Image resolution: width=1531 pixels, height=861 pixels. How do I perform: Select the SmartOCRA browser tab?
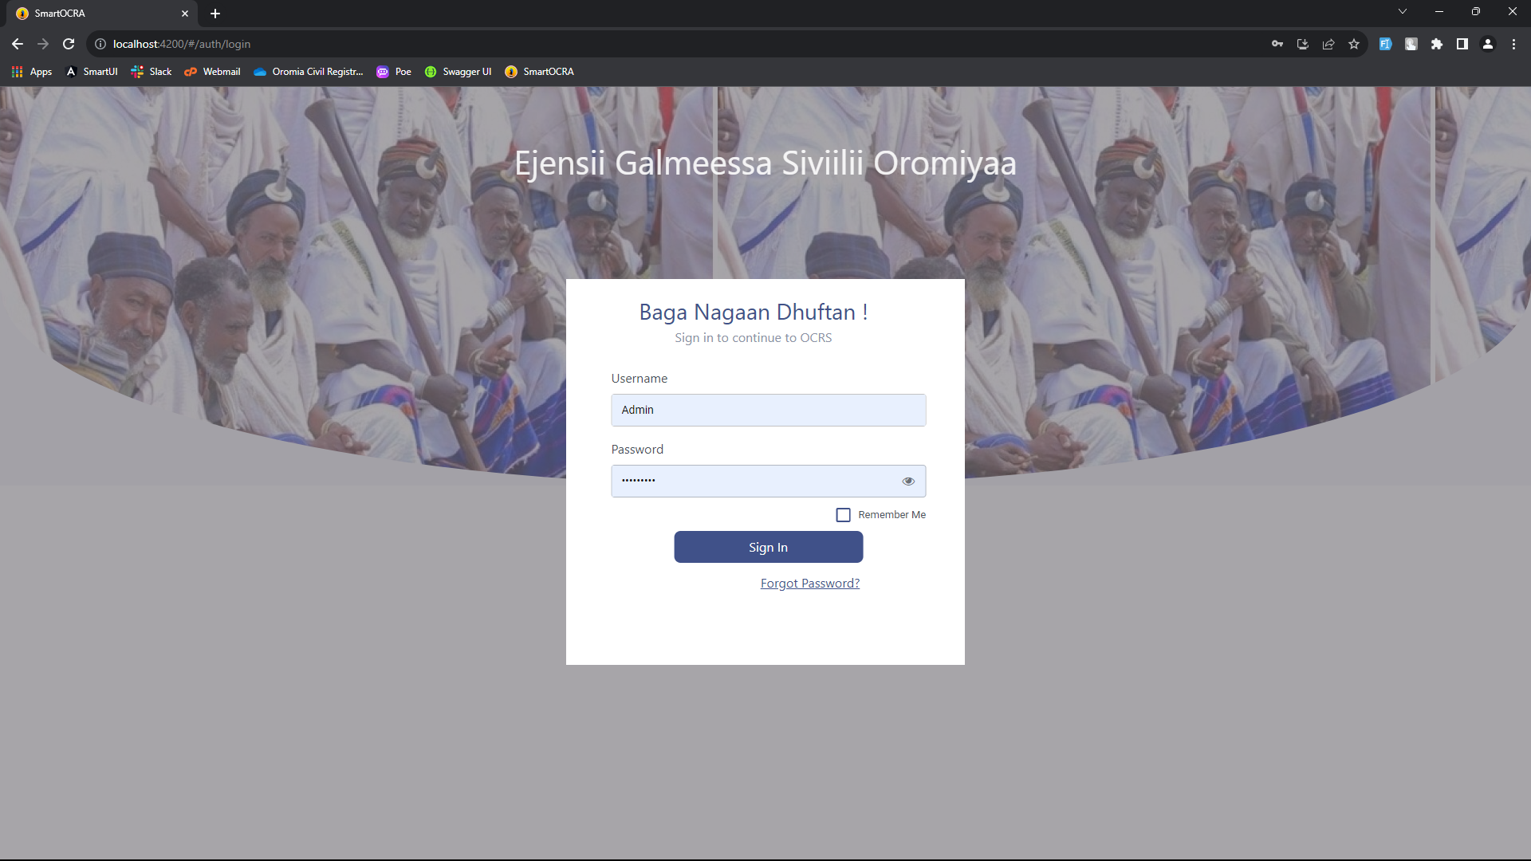[102, 14]
